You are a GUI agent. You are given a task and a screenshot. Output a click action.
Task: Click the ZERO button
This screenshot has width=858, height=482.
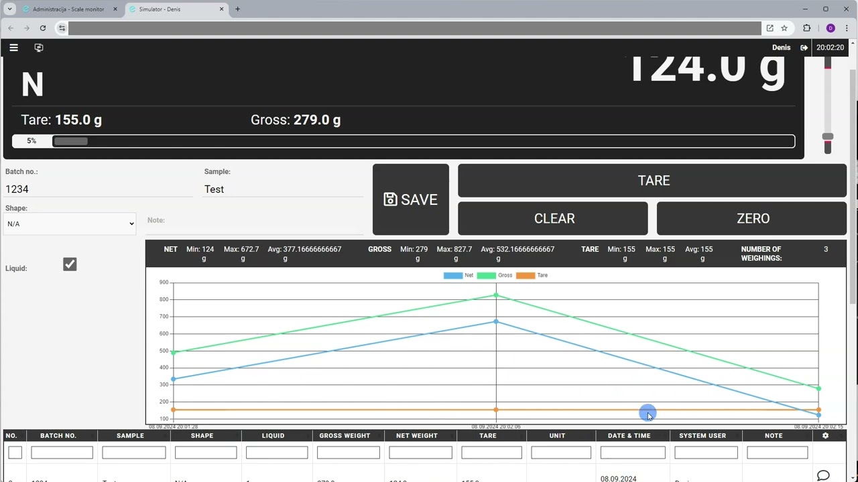point(751,218)
